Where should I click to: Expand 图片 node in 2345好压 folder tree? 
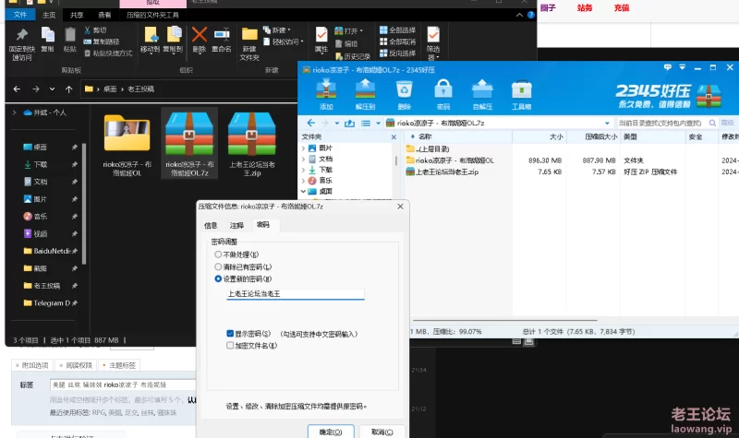[x=304, y=148]
